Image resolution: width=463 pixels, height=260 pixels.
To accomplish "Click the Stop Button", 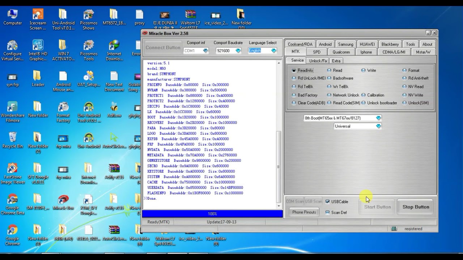I will tap(416, 207).
